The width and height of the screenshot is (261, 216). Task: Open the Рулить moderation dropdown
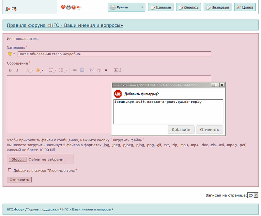pyautogui.click(x=127, y=7)
